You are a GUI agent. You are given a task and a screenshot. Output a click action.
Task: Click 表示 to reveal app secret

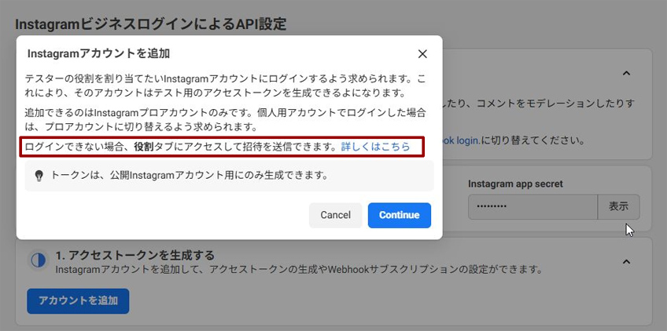point(618,206)
